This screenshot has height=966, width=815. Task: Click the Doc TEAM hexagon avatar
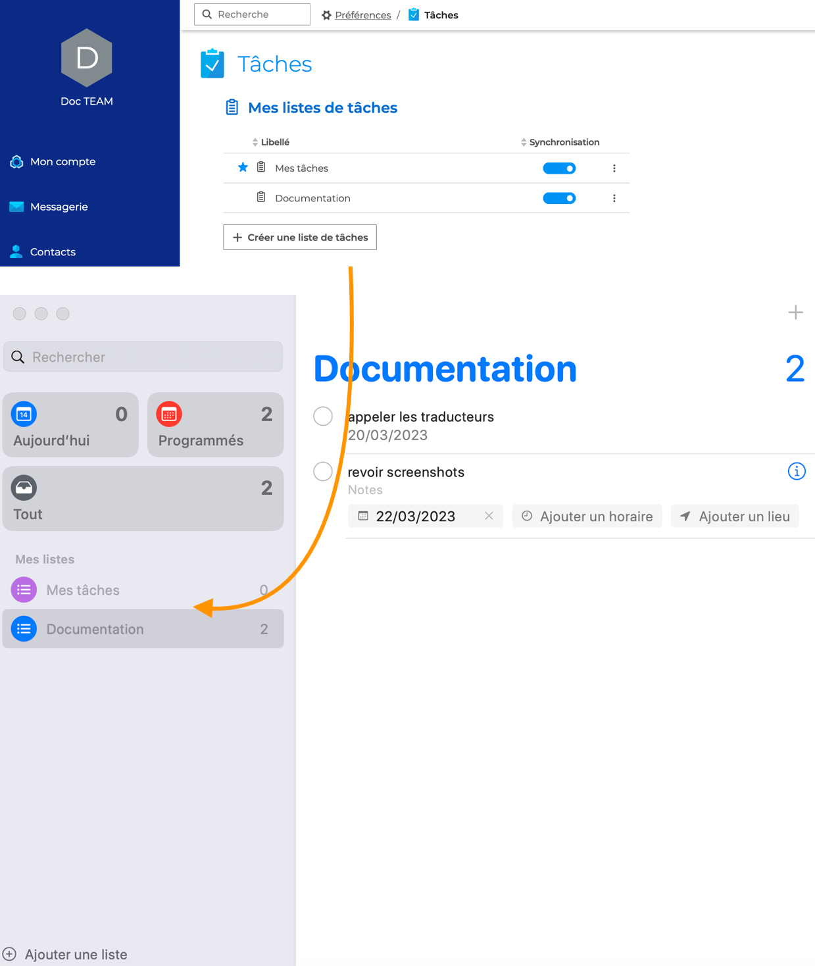click(86, 58)
